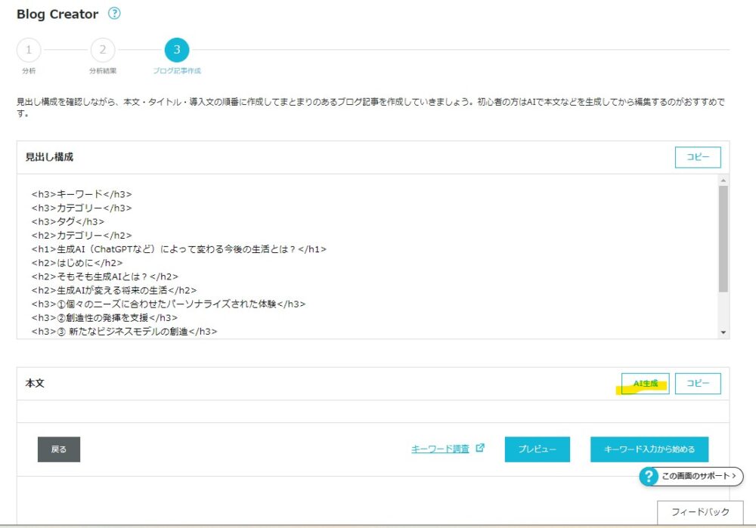This screenshot has height=528, width=756.
Task: Click the blue question icon on この画面のサポート
Action: [x=649, y=477]
